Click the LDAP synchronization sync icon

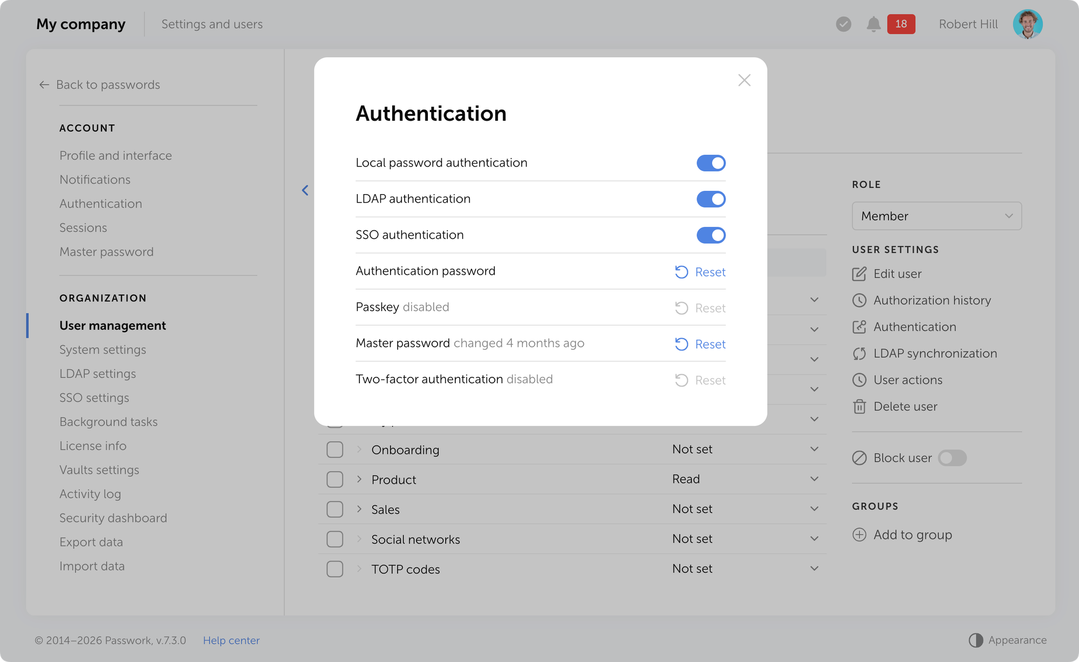point(859,354)
